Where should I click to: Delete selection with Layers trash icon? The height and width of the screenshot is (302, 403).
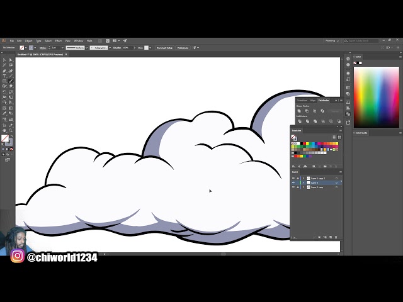(x=336, y=237)
